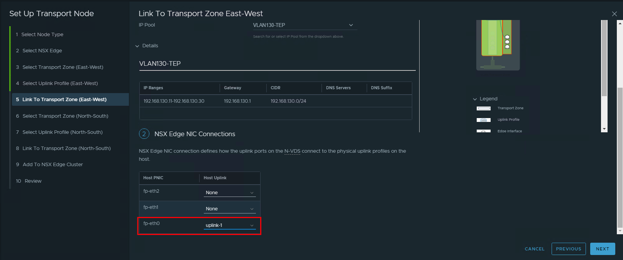Screen dimensions: 623x260
Task: Click the CANCEL link
Action: 534,249
